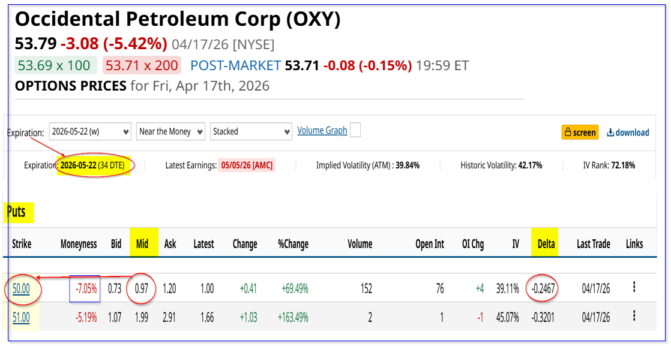The width and height of the screenshot is (671, 346).
Task: Sort by Moneyness column header
Action: tap(79, 244)
